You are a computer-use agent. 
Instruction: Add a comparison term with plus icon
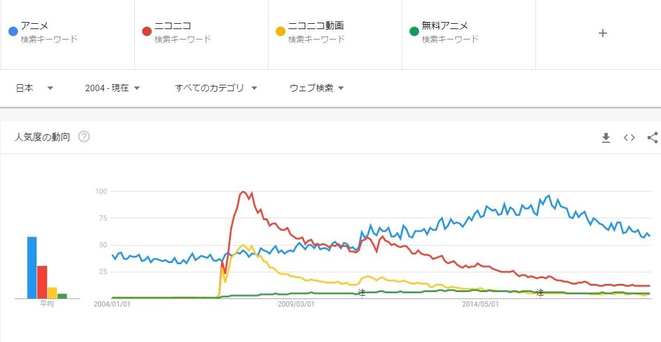point(603,33)
